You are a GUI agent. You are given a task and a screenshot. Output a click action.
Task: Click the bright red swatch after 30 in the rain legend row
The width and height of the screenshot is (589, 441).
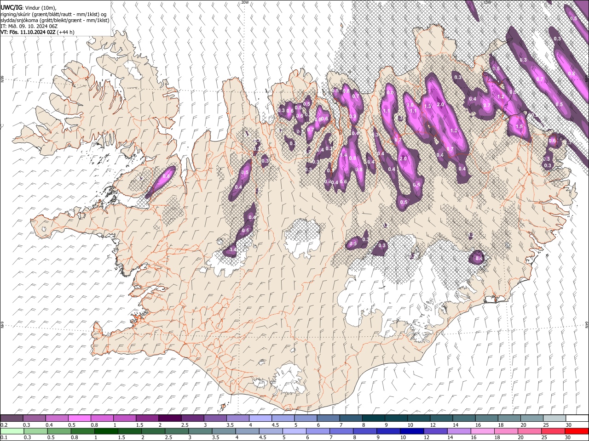[577, 431]
